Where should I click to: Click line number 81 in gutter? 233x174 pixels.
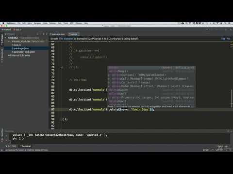[x=53, y=90]
